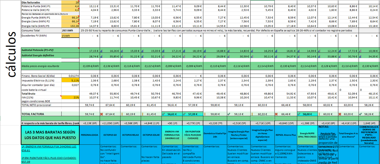Select the Potencia Punta P1 yellow cell 4,4
Screen dimensions: 380x164
70,6
